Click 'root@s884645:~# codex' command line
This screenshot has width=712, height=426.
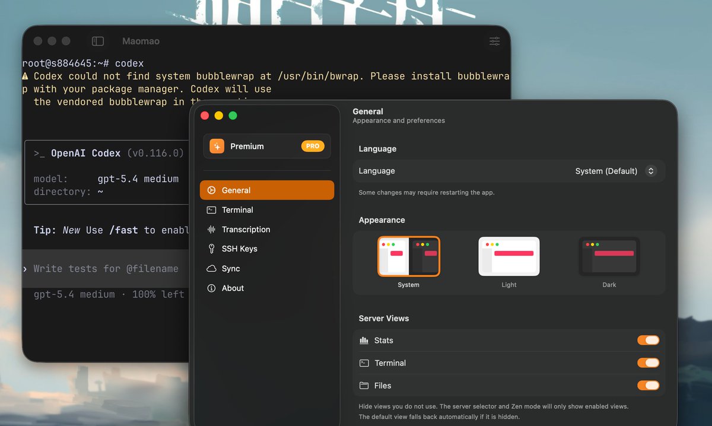coord(83,63)
